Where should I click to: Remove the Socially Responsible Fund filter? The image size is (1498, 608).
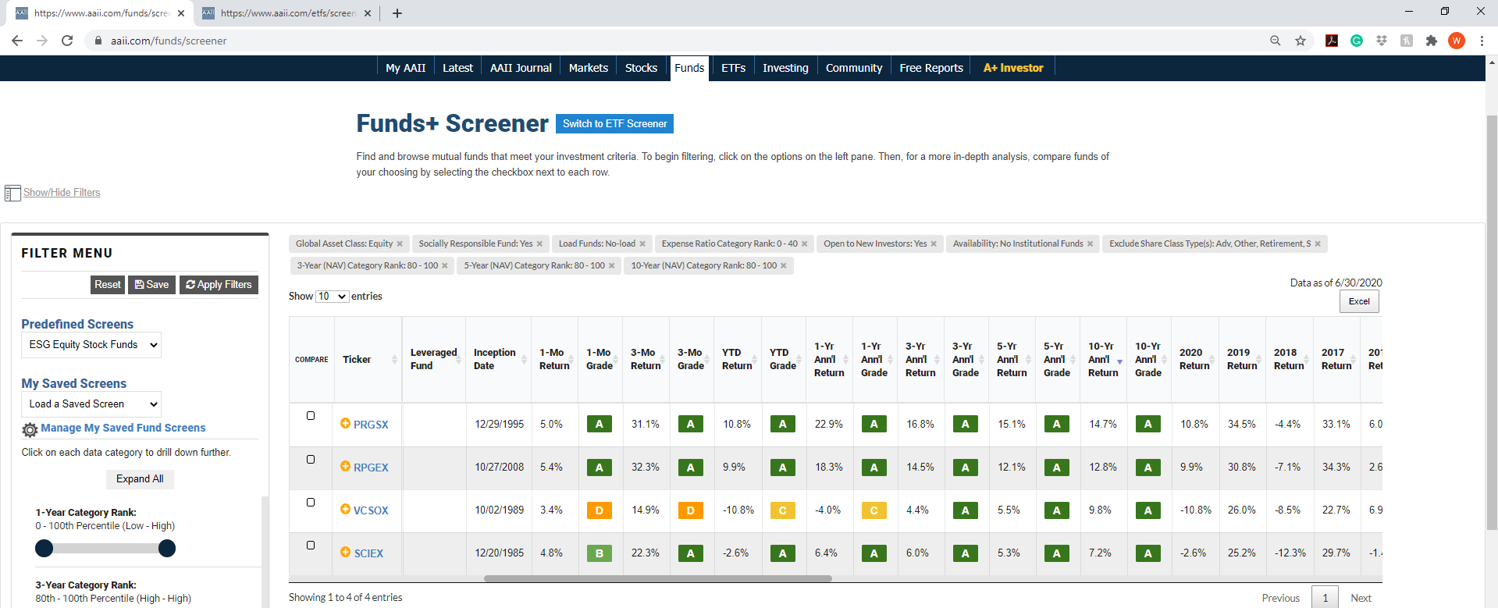539,244
